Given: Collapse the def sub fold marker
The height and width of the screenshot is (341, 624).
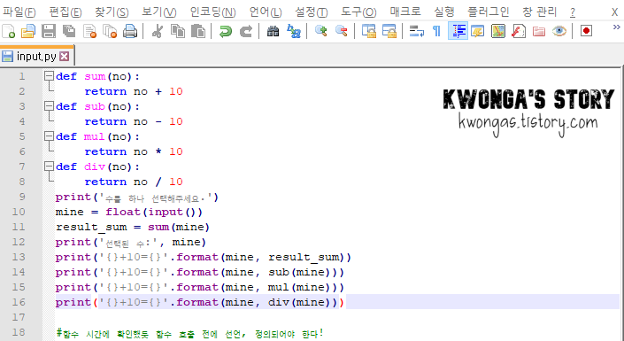Looking at the screenshot, I should [x=49, y=106].
